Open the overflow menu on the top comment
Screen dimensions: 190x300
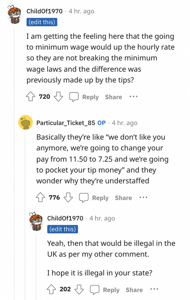(133, 96)
